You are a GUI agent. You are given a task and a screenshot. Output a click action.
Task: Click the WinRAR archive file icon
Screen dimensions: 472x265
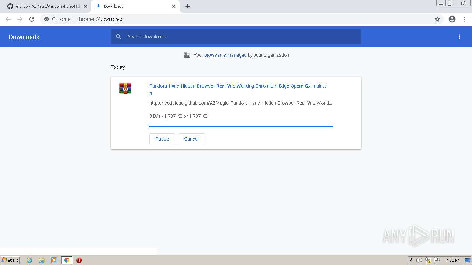(x=125, y=88)
